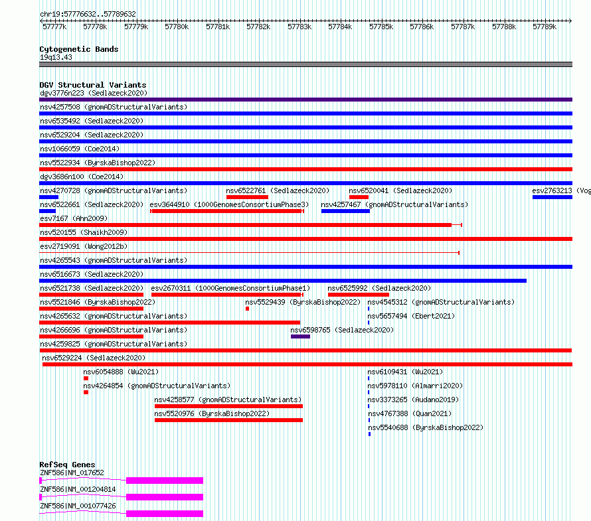The image size is (591, 521).
Task: Click the red bar under nsv6520041
Action: pos(359,197)
